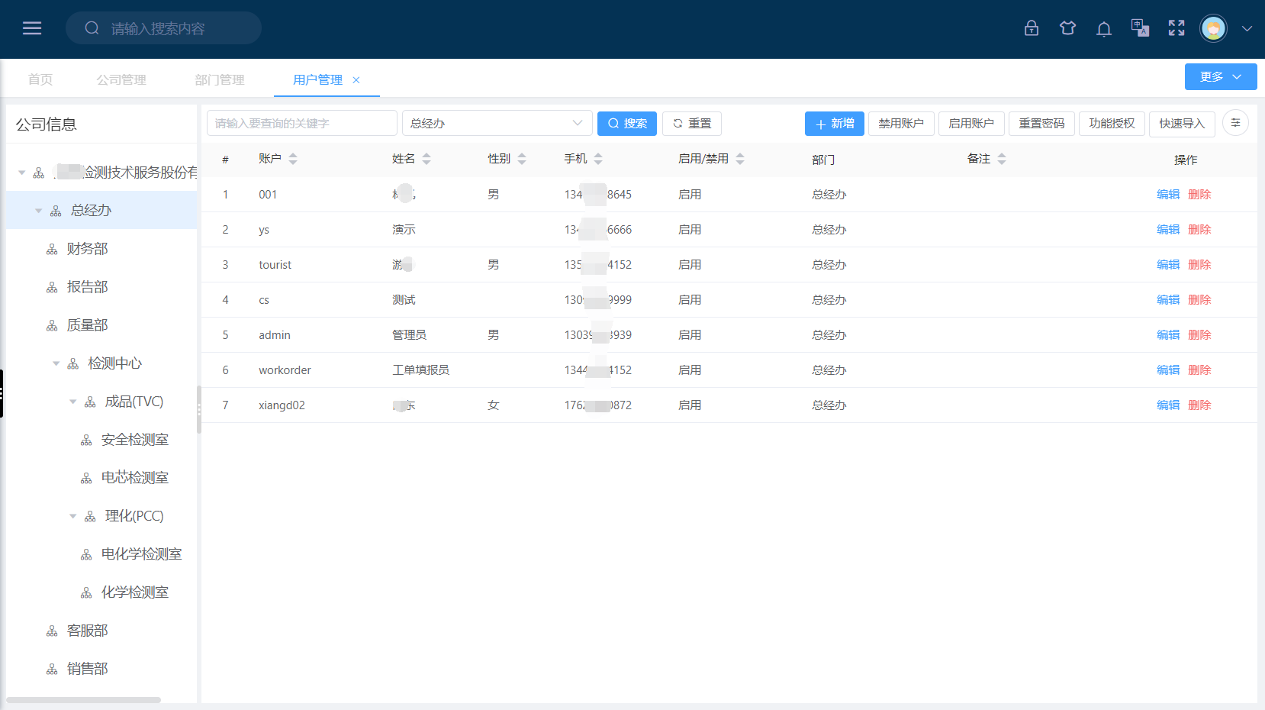The width and height of the screenshot is (1265, 710).
Task: Click the tree horizontal scrollbar
Action: point(84,699)
